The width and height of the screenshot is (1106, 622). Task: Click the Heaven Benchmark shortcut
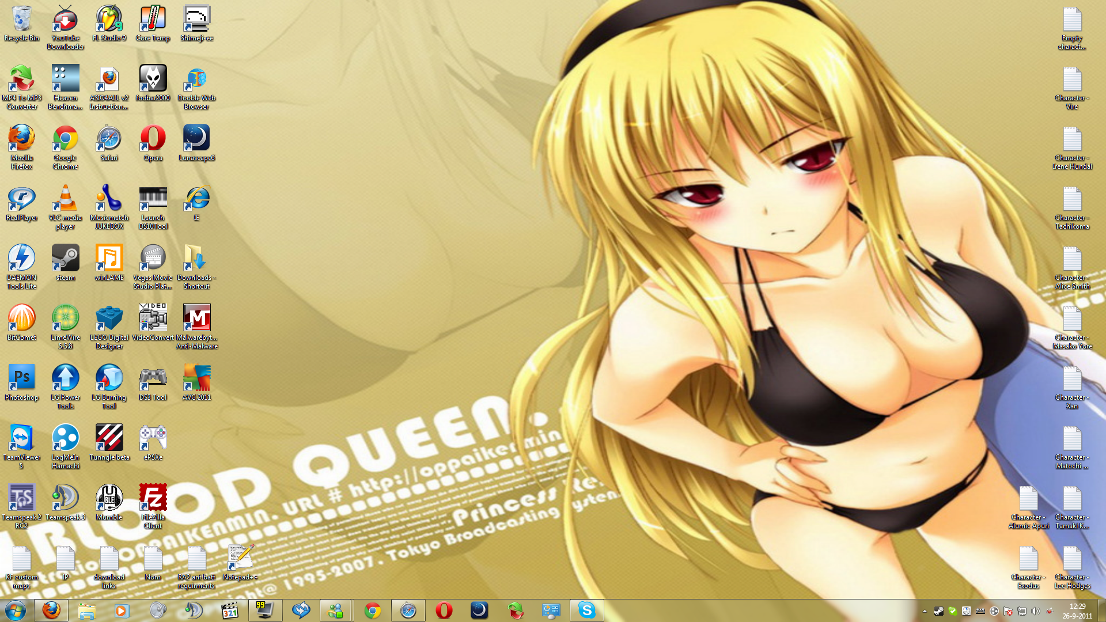[66, 88]
